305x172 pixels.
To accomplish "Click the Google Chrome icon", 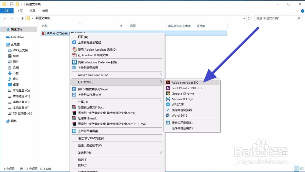I will 168,93.
